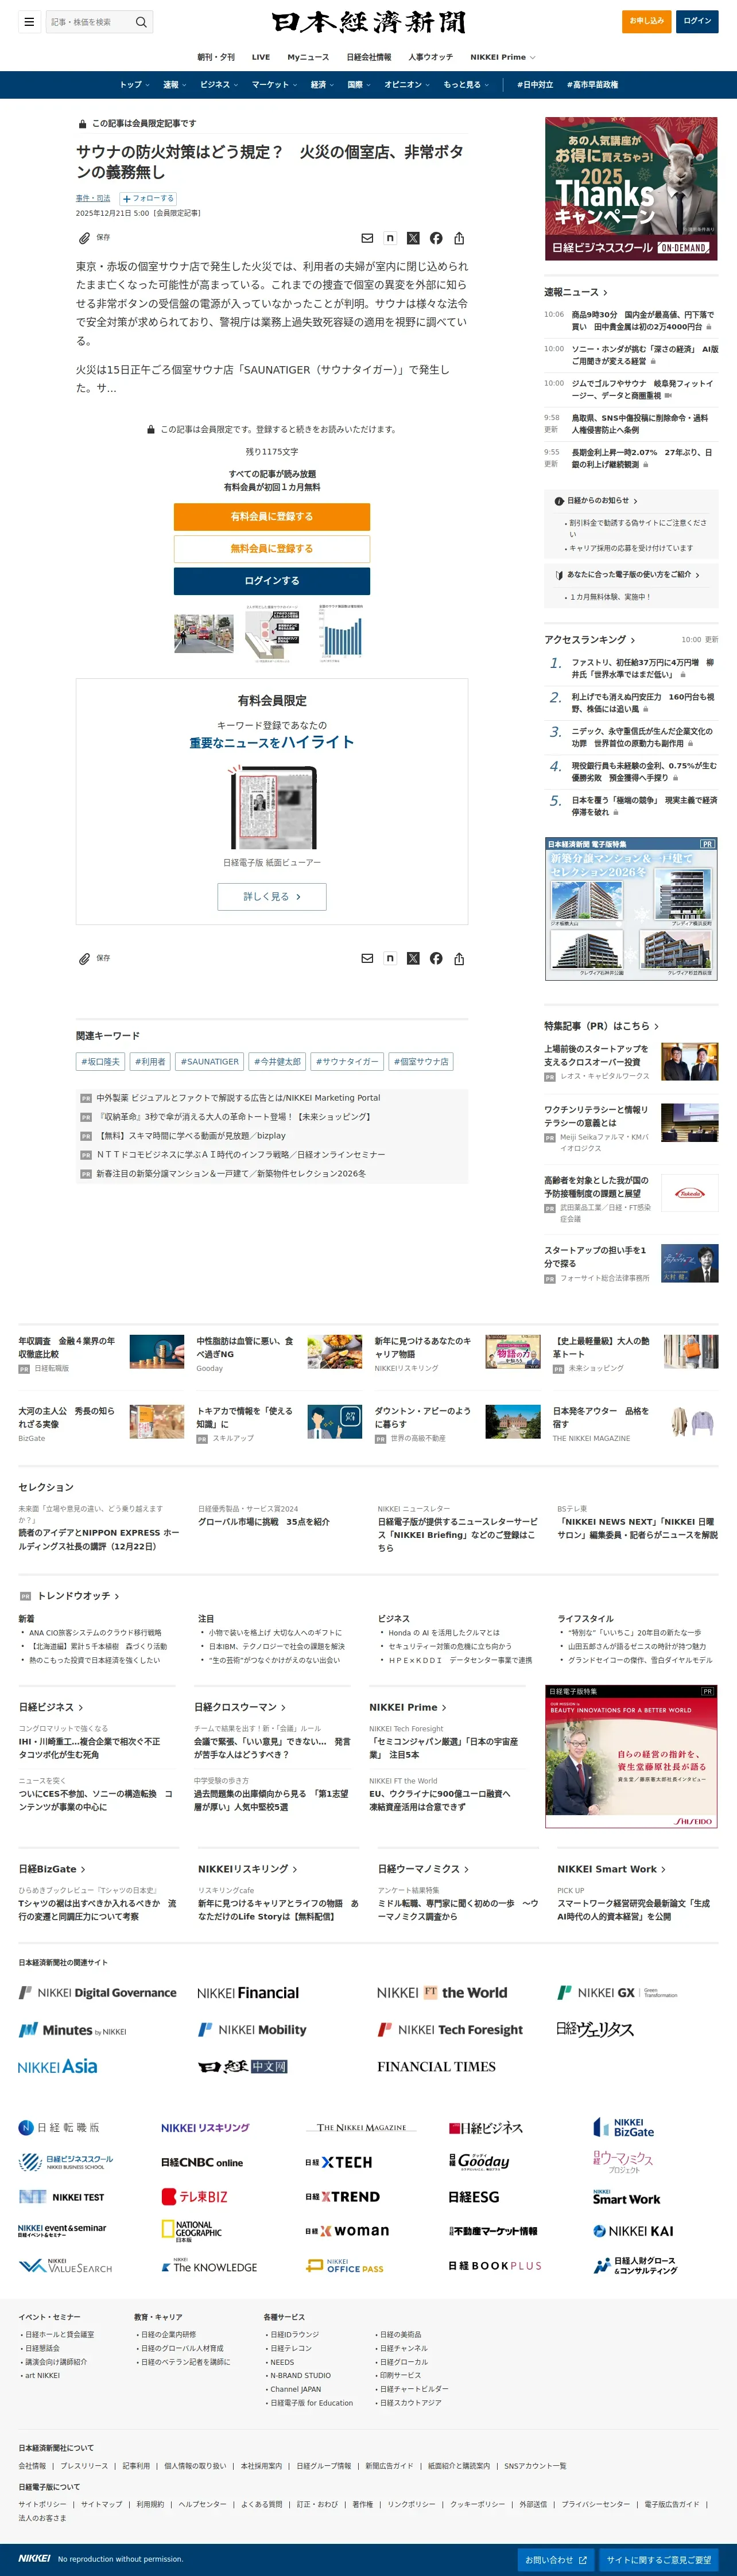Click the search magnifier icon
Image resolution: width=737 pixels, height=2576 pixels.
tap(141, 21)
